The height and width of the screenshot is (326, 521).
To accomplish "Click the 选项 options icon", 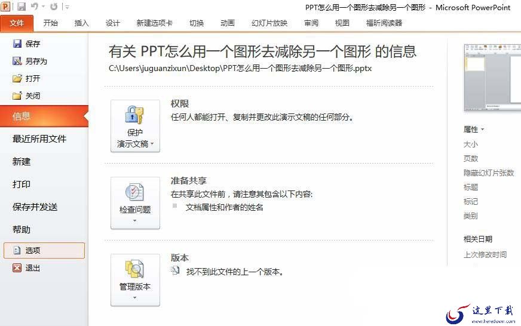I will click(17, 250).
